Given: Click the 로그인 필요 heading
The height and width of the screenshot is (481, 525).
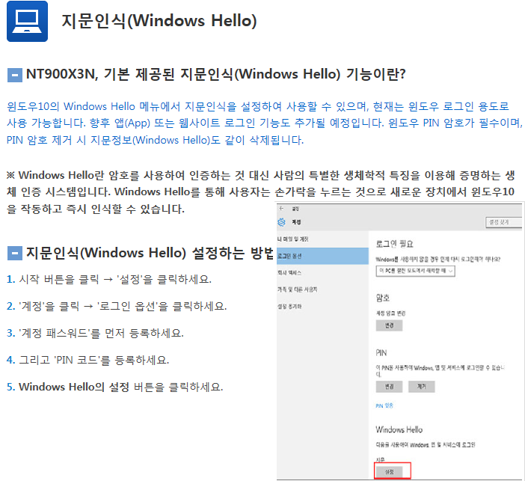Looking at the screenshot, I should coord(394,244).
